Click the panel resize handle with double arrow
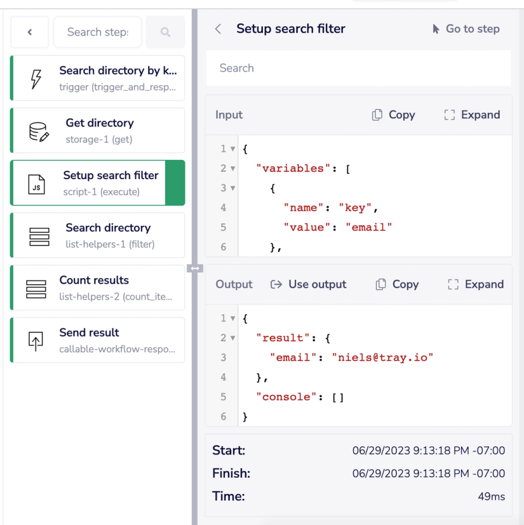Screen dimensions: 524x525 pos(195,268)
